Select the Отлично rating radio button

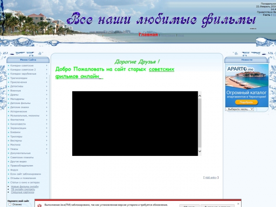[10, 204]
